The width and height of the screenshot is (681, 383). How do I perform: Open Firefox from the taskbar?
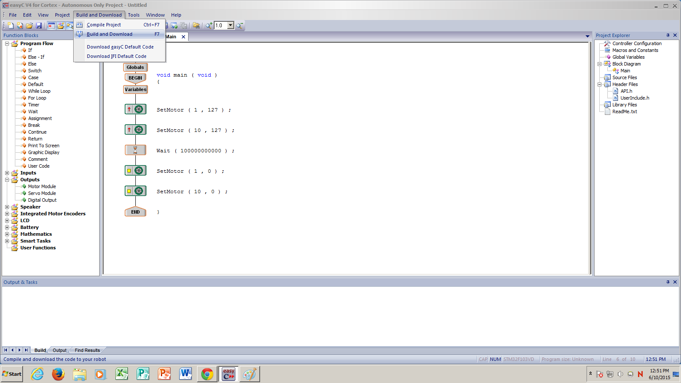[x=58, y=374]
